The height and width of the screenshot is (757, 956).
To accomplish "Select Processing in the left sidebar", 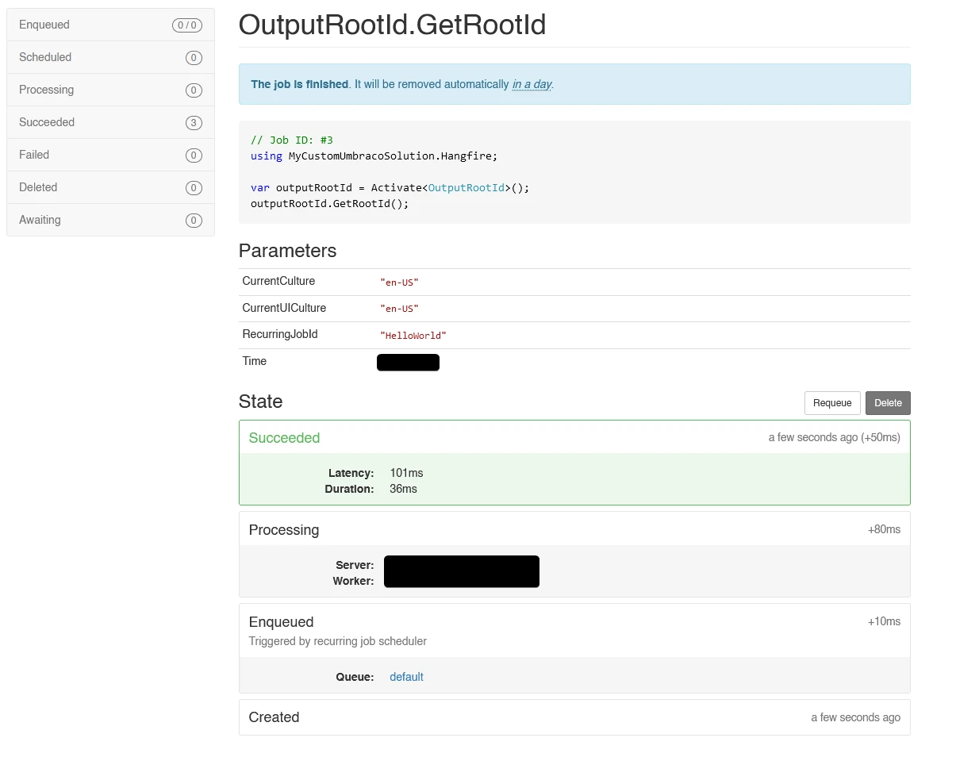I will [46, 90].
